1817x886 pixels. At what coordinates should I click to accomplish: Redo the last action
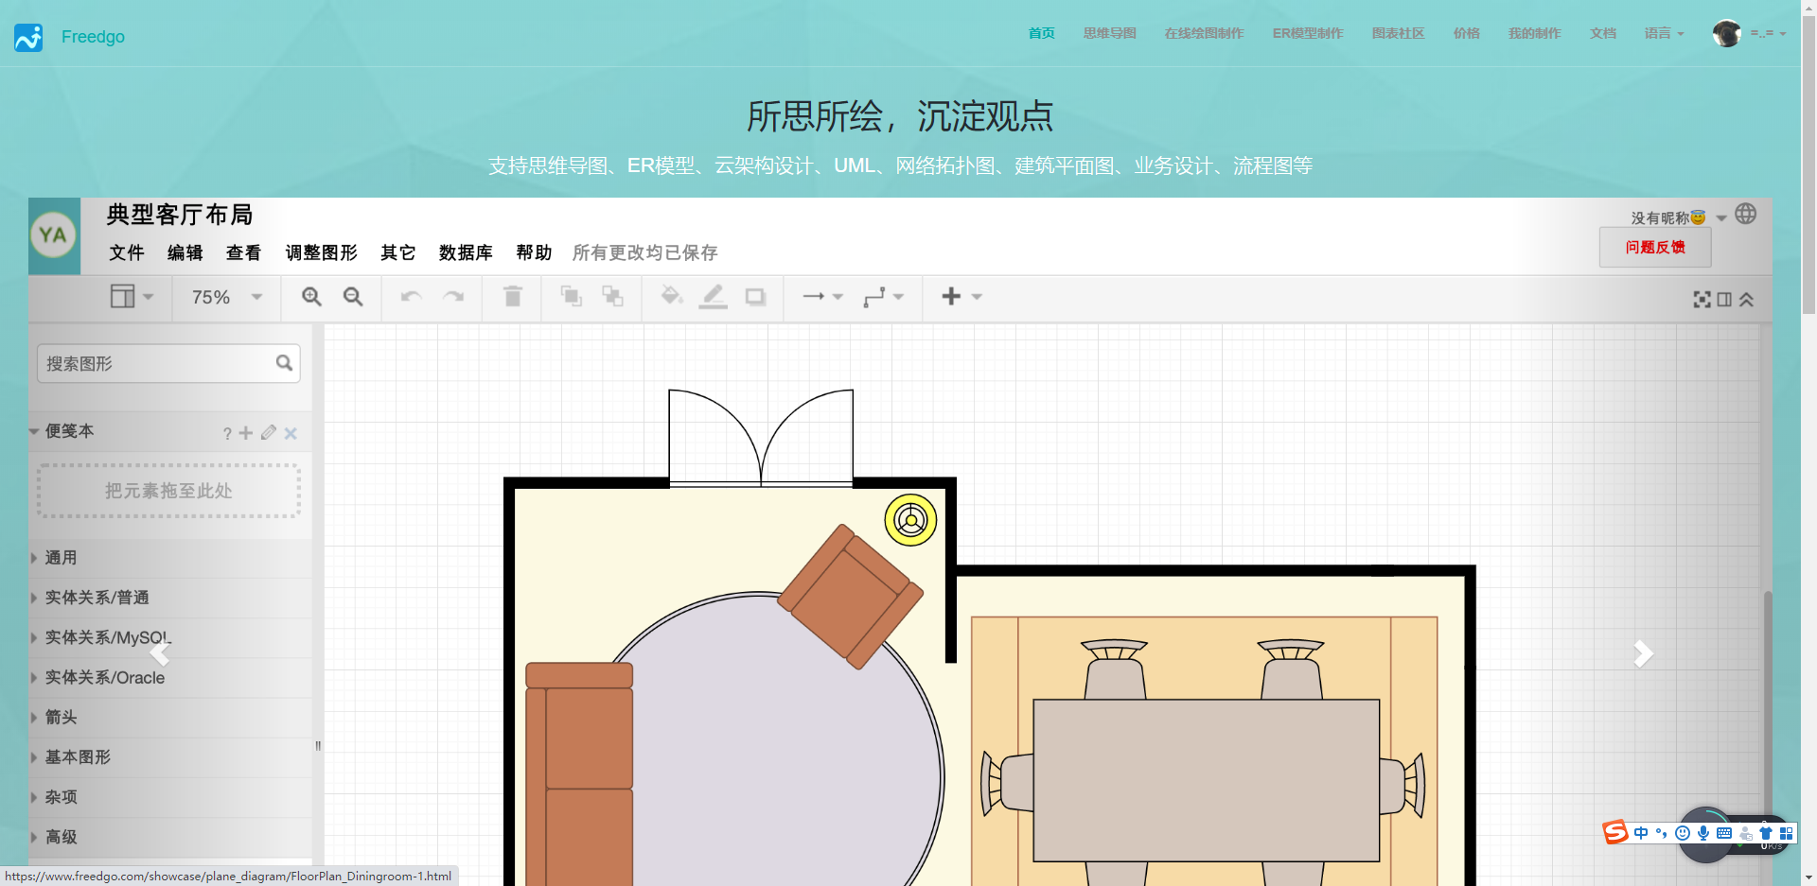pyautogui.click(x=454, y=297)
